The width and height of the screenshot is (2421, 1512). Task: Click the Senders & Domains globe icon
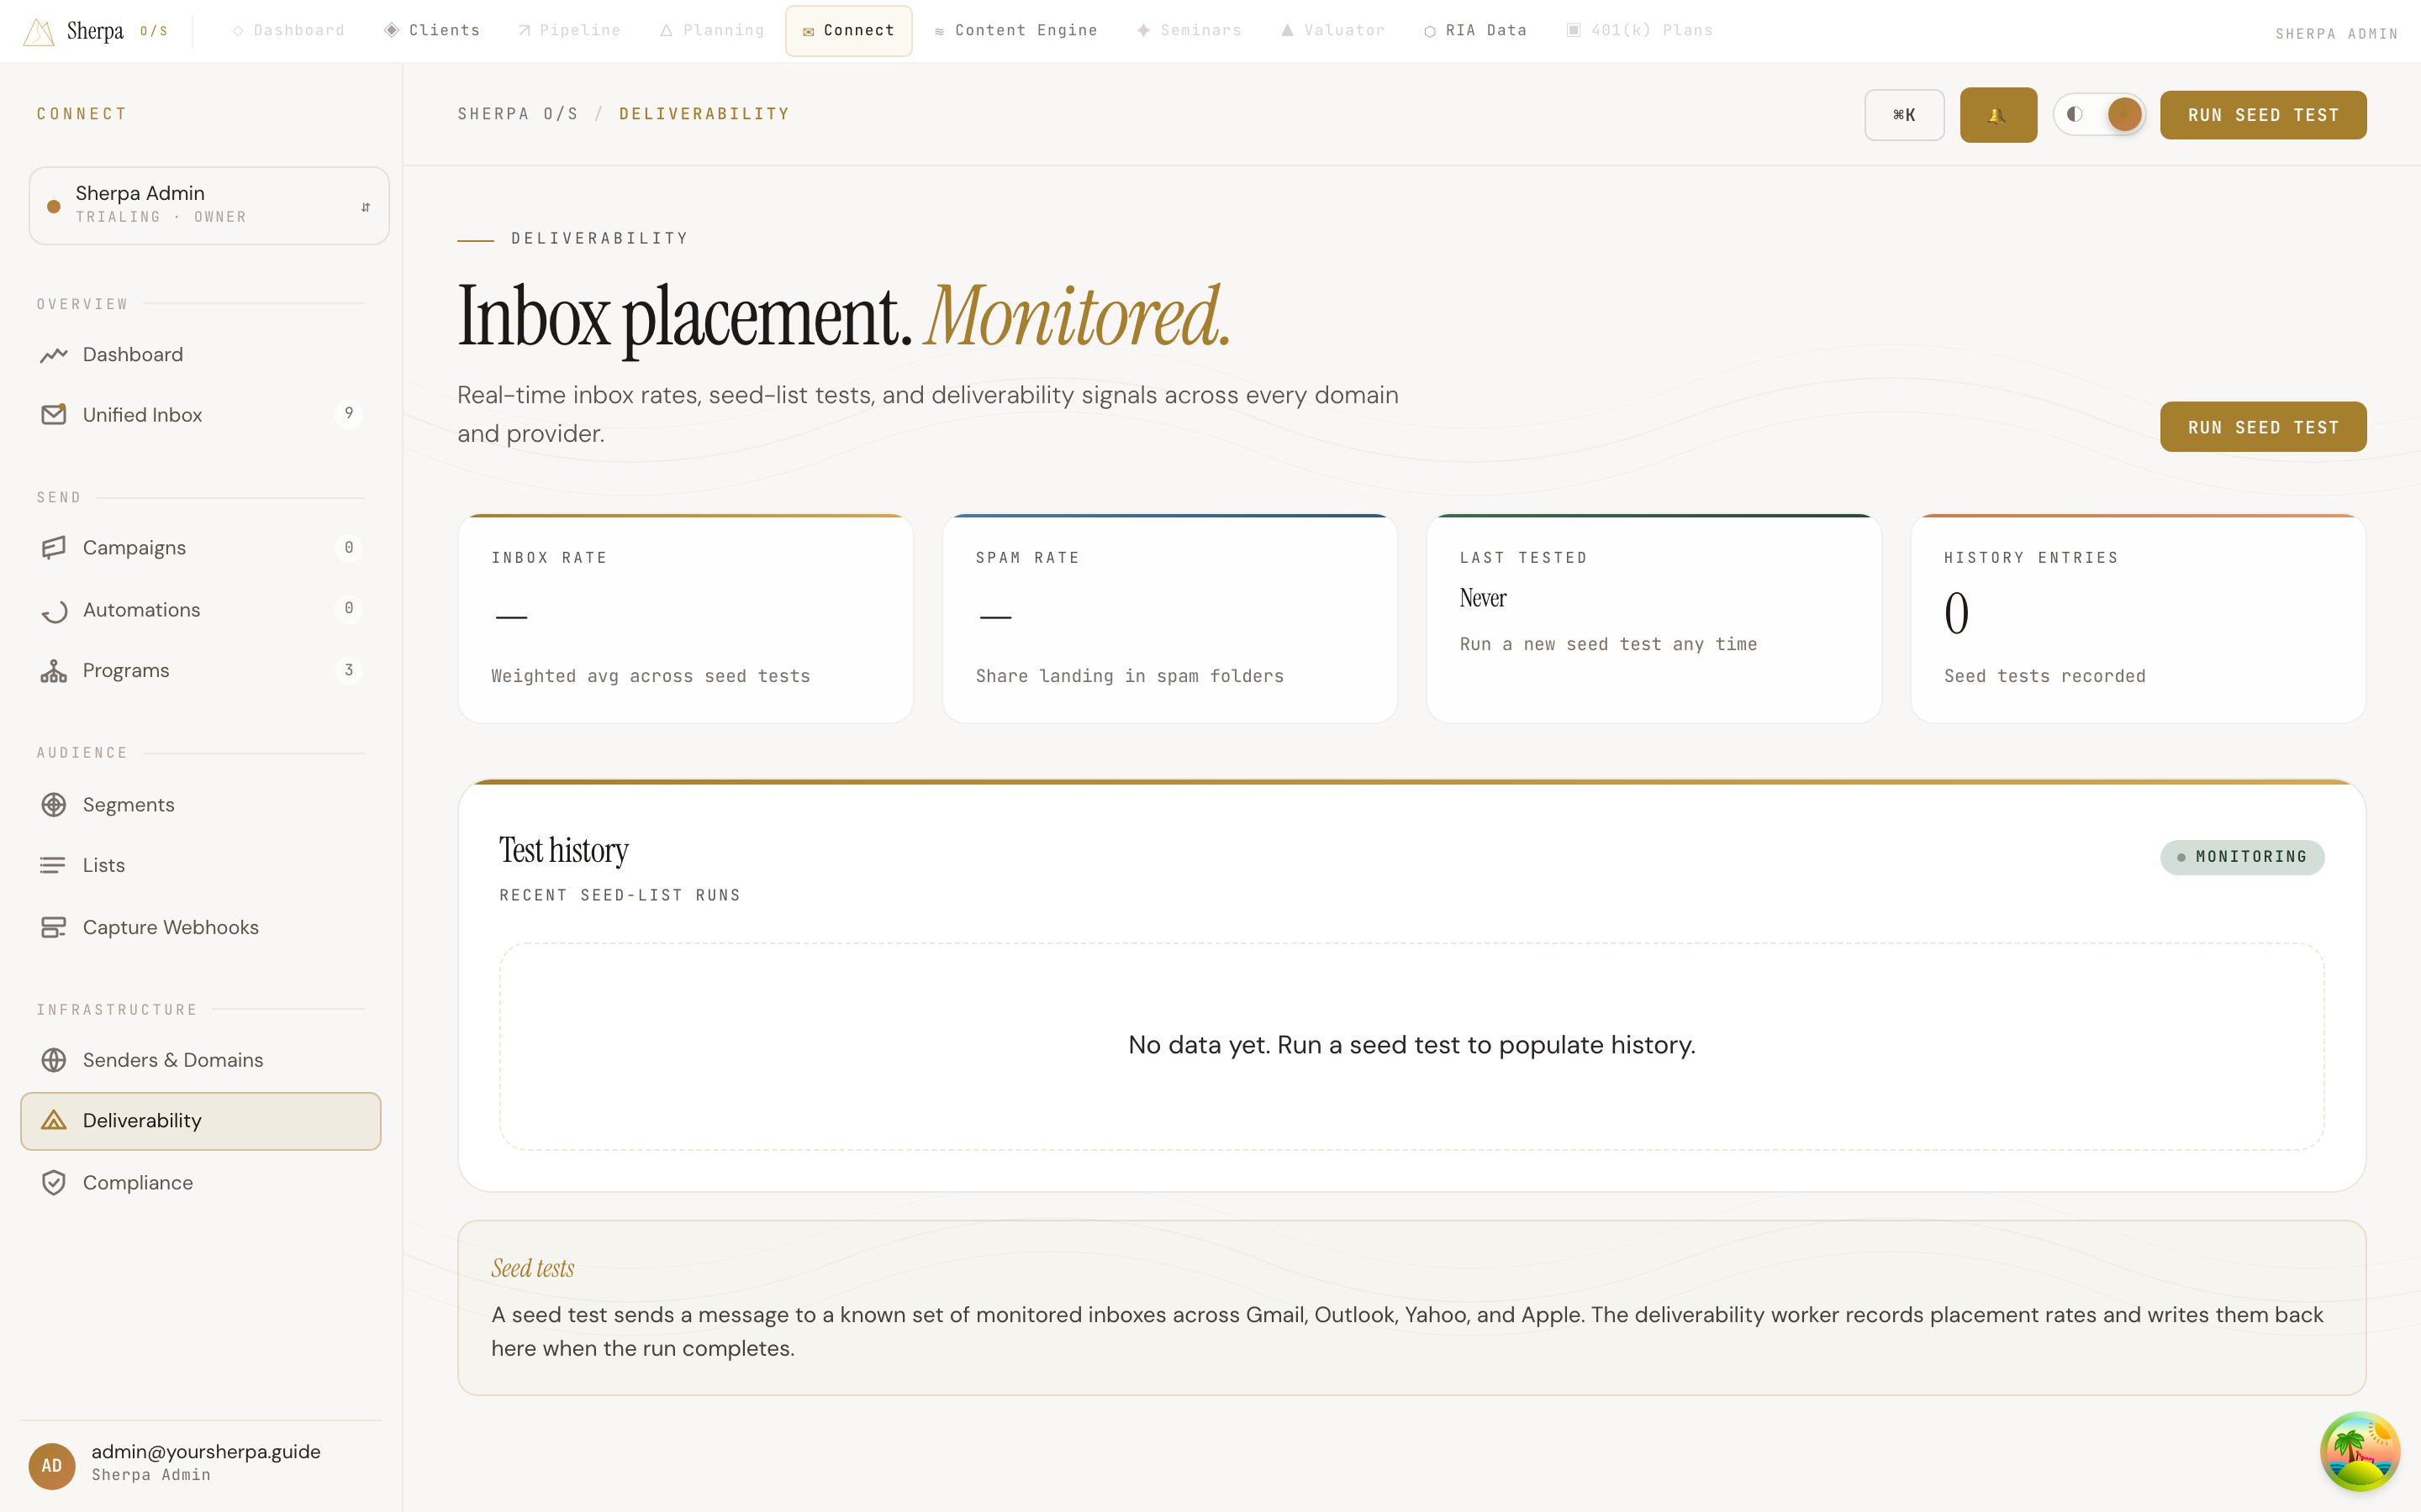pyautogui.click(x=54, y=1060)
